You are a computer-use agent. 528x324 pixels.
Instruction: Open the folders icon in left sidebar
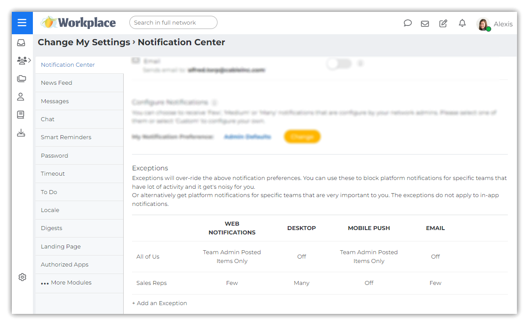point(21,79)
